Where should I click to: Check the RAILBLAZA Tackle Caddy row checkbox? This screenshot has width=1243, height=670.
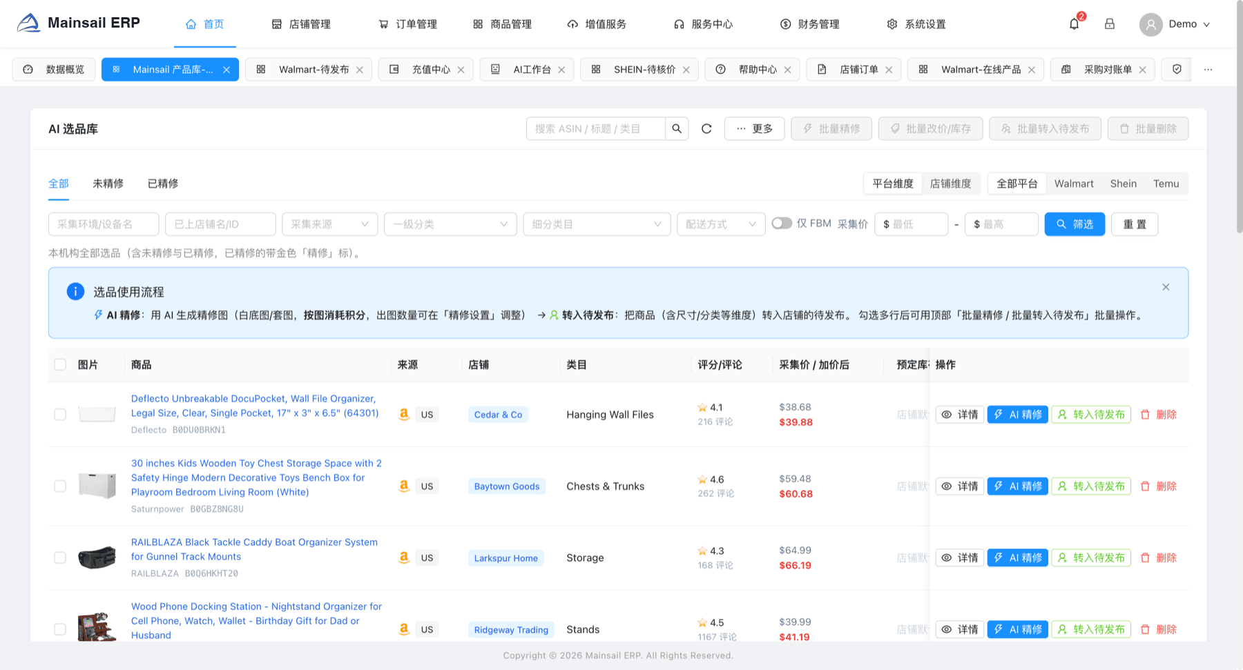click(60, 558)
